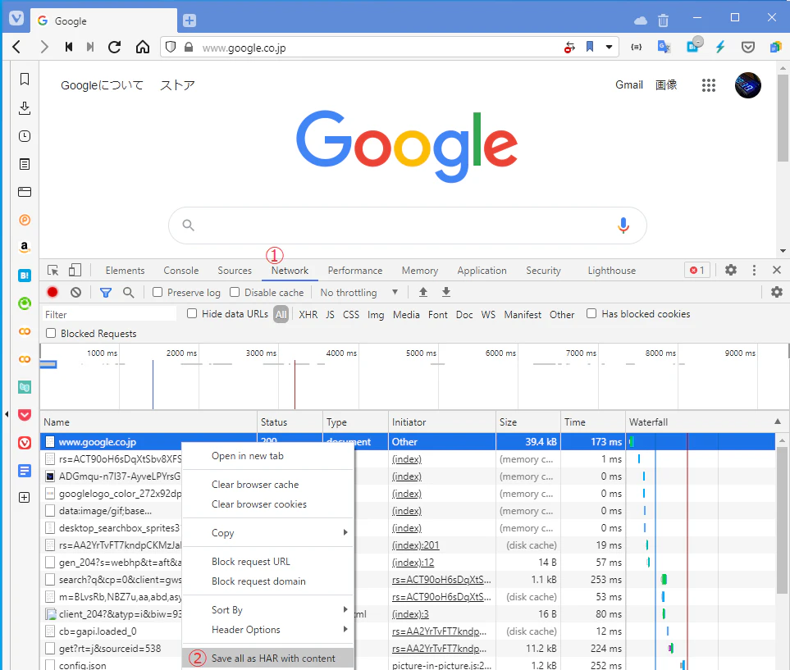Check Has blocked cookies filter
790x670 pixels.
591,313
